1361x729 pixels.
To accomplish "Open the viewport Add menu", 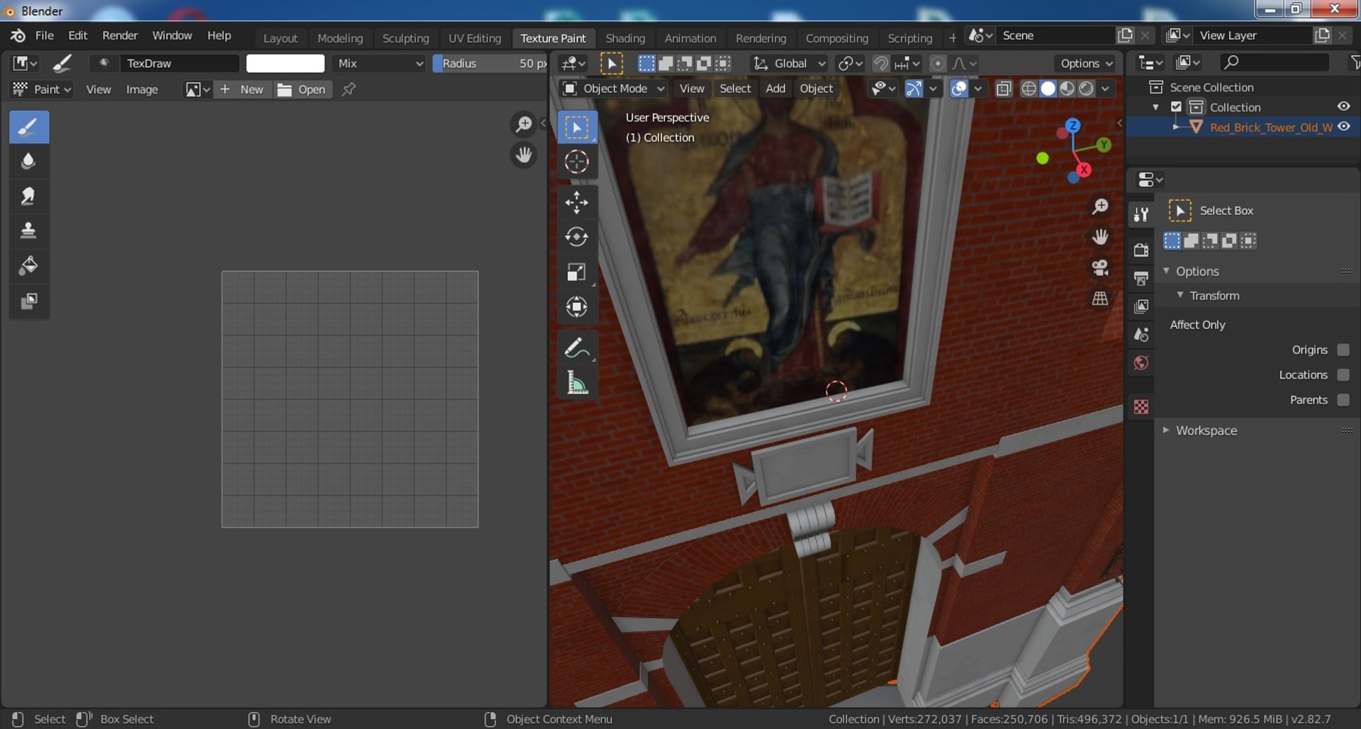I will [775, 89].
